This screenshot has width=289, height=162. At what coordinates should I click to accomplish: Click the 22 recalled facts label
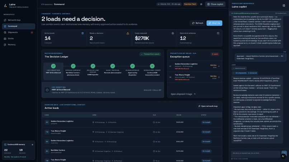click(x=281, y=14)
